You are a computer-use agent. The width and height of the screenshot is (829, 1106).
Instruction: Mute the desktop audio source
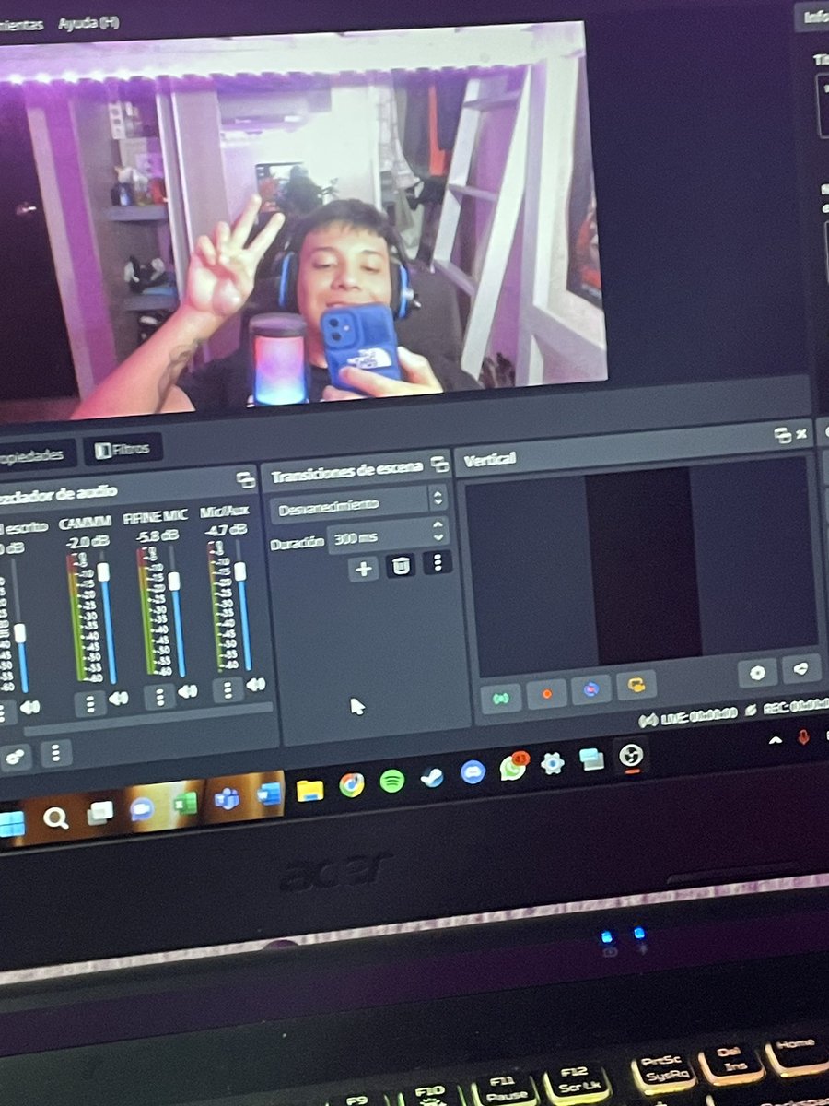click(x=29, y=707)
